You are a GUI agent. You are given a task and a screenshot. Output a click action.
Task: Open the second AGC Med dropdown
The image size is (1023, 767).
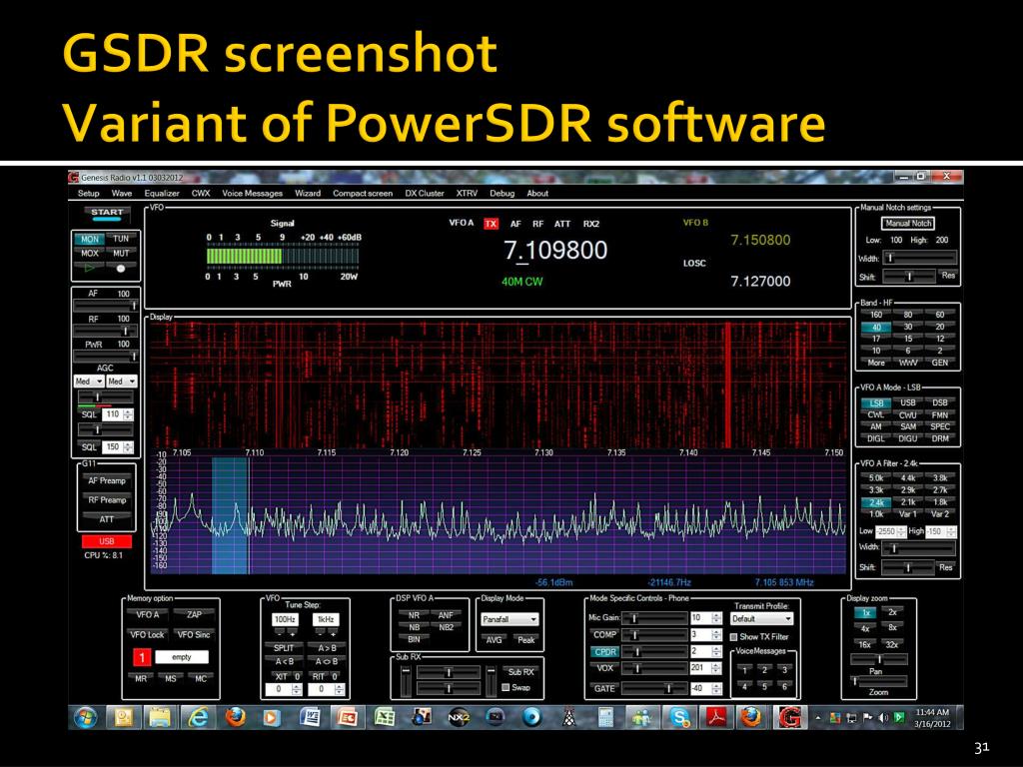pyautogui.click(x=121, y=381)
